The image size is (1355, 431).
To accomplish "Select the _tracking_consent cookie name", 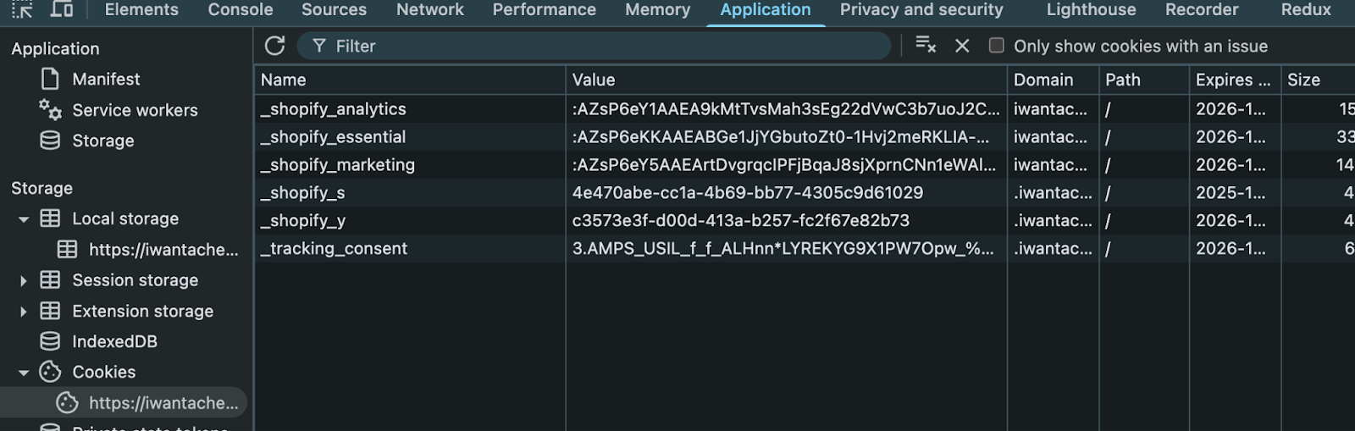I will 334,249.
